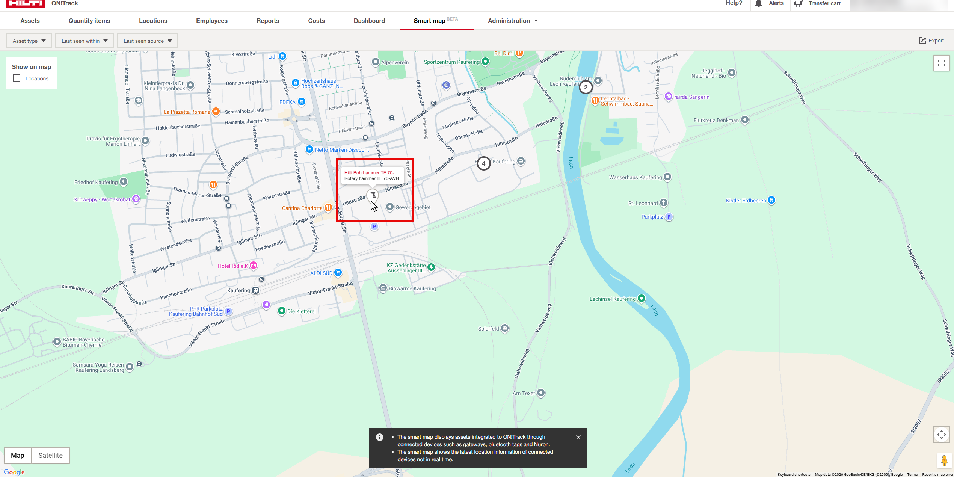Click the St. Leonhard church pin

point(664,202)
